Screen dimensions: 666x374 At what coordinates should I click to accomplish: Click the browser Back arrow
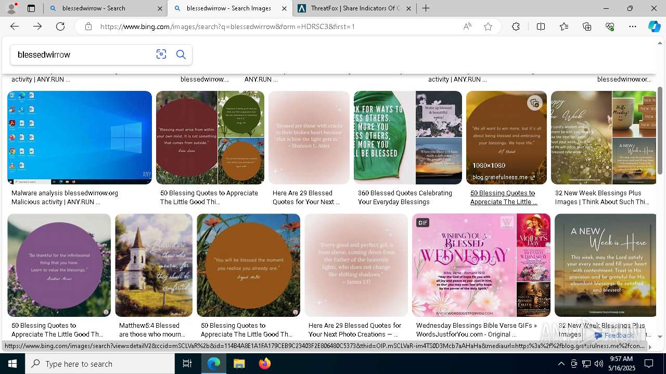pyautogui.click(x=15, y=26)
